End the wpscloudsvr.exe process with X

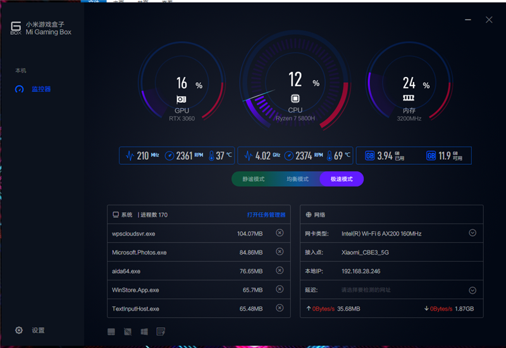click(x=280, y=232)
